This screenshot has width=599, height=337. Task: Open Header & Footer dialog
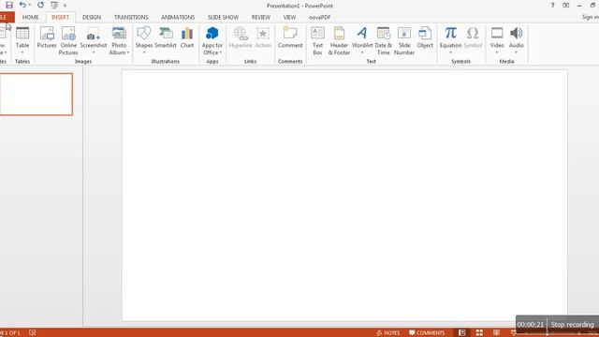pyautogui.click(x=339, y=40)
